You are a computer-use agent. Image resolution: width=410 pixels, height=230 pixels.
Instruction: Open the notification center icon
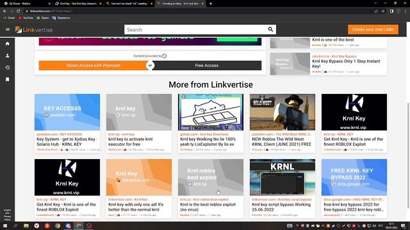403,226
